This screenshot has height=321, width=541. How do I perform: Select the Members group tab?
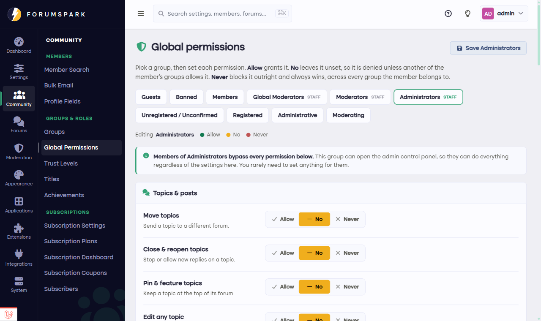click(225, 97)
